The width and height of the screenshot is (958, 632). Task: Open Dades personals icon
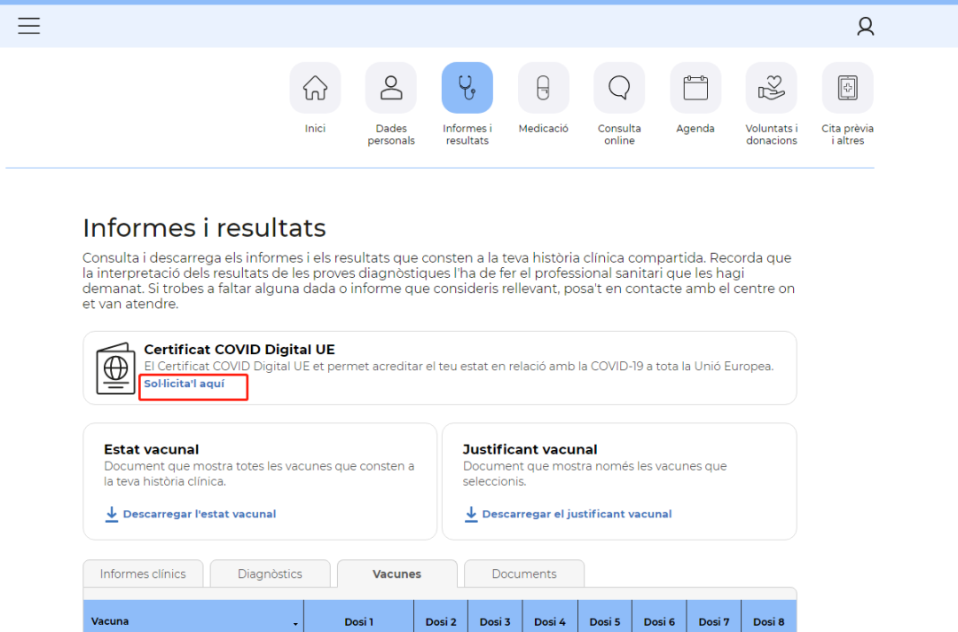pos(391,88)
